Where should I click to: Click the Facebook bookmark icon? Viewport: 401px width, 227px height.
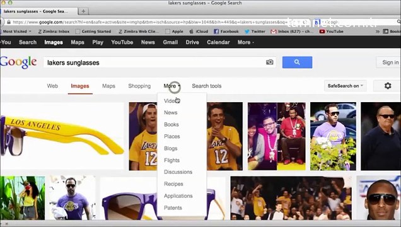216,32
